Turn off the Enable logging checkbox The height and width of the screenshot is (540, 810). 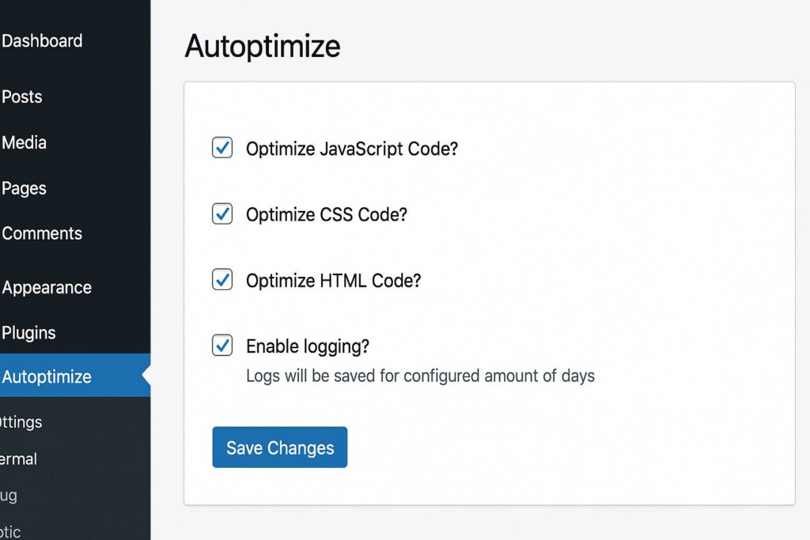tap(222, 346)
